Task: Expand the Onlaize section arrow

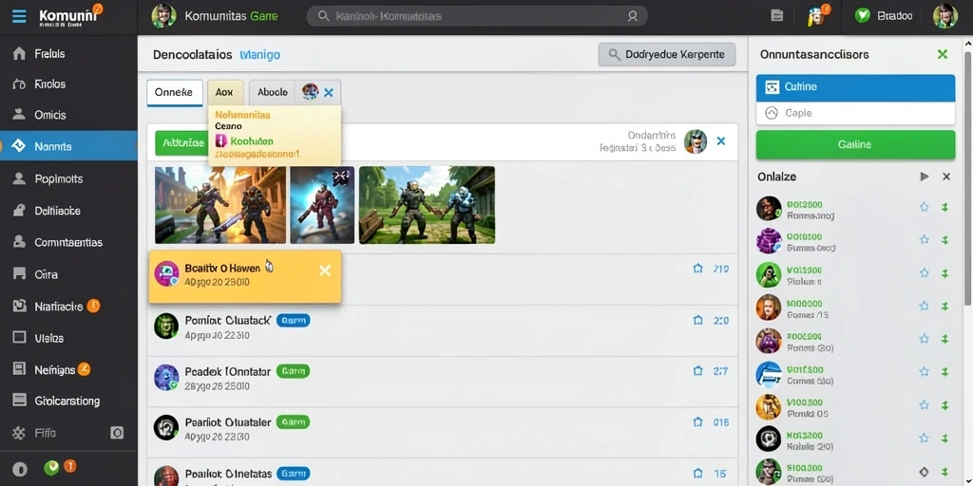Action: (x=924, y=177)
